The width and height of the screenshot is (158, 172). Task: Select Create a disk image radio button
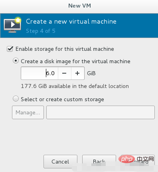point(16,61)
